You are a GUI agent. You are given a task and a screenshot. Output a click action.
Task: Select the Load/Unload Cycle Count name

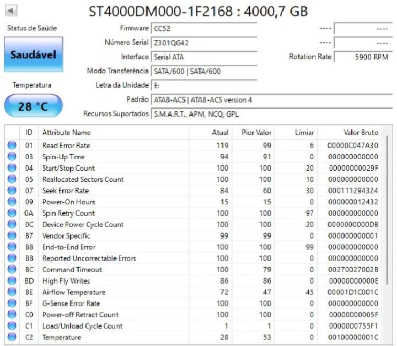pyautogui.click(x=82, y=326)
